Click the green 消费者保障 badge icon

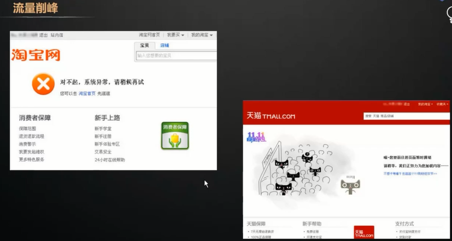tap(175, 136)
